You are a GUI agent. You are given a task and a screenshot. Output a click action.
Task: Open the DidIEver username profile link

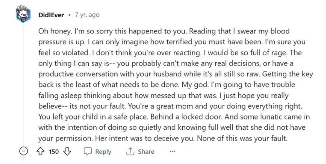(x=51, y=15)
